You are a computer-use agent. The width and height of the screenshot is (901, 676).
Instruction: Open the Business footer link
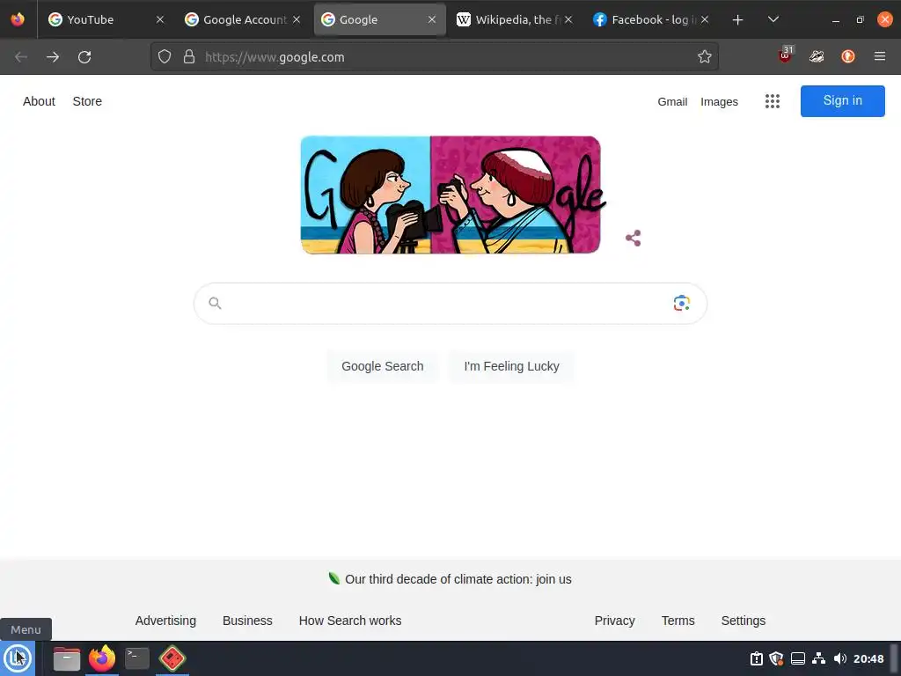click(x=247, y=621)
